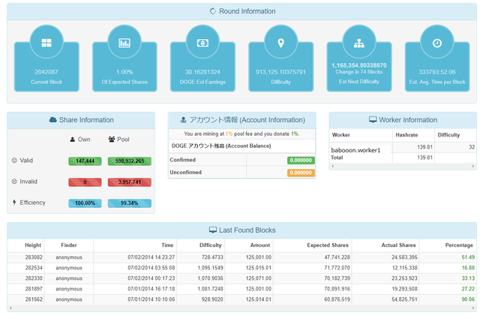
Task: Click the Round Information spinner icon
Action: pos(213,11)
